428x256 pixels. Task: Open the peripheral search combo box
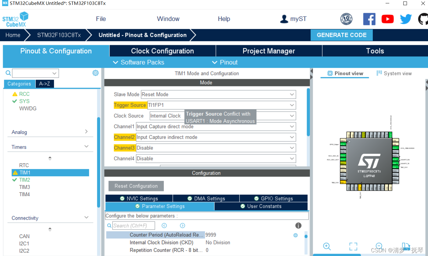35,73
